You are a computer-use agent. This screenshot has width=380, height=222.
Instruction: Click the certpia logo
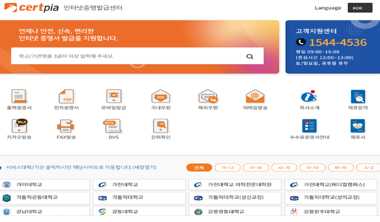click(x=31, y=7)
